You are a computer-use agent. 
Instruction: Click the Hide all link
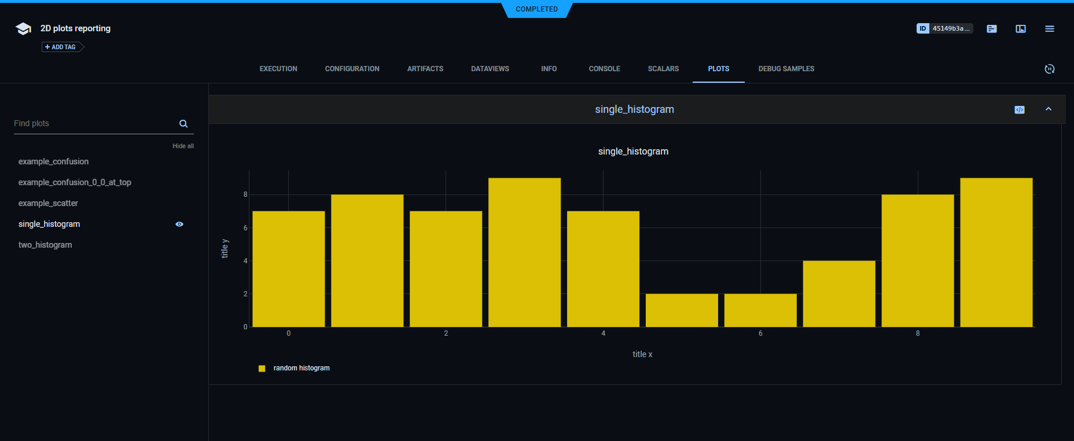[x=183, y=146]
